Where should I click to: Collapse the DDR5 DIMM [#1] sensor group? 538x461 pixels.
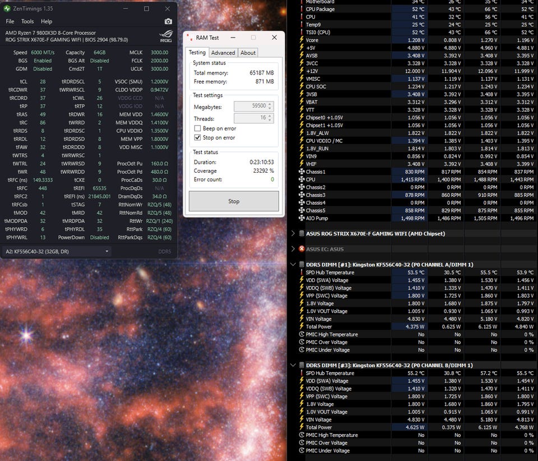pos(293,265)
